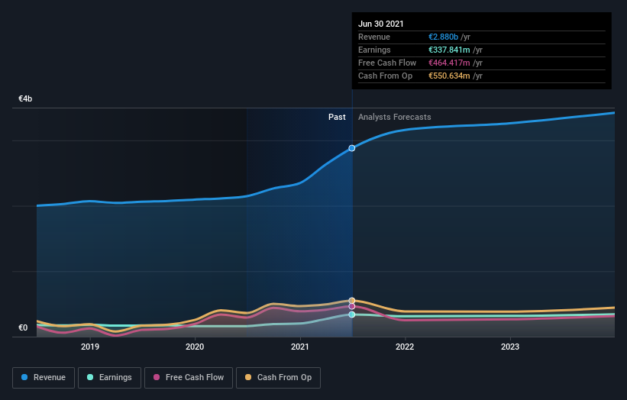
Task: Click the Analysts Forecasts label
Action: (x=394, y=117)
